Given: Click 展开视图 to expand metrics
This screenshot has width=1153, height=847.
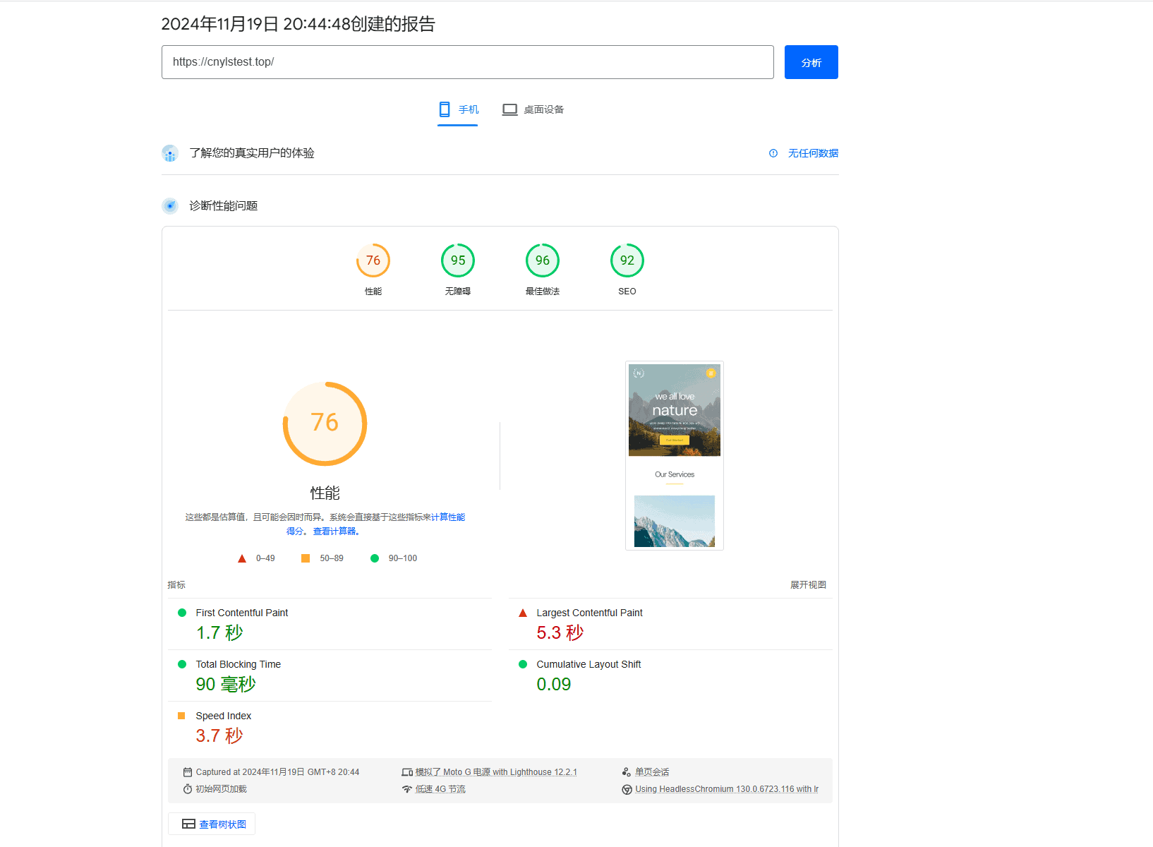Looking at the screenshot, I should tap(808, 585).
